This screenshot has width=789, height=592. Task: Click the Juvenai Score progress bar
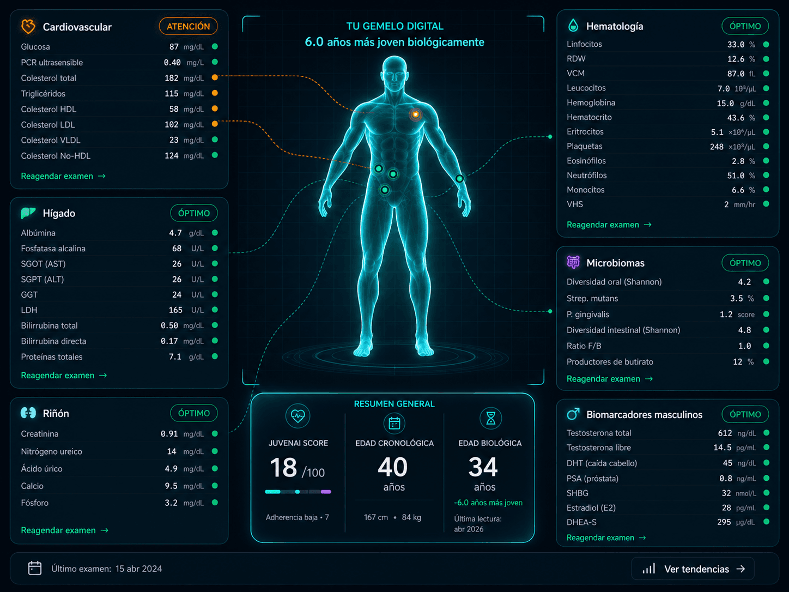[x=298, y=492]
